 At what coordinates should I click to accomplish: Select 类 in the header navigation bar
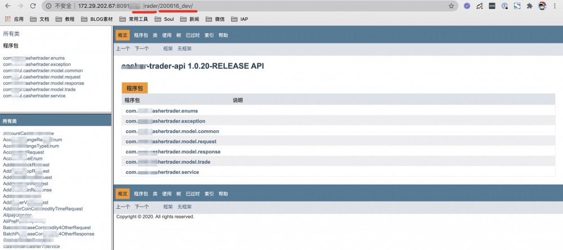click(x=155, y=35)
